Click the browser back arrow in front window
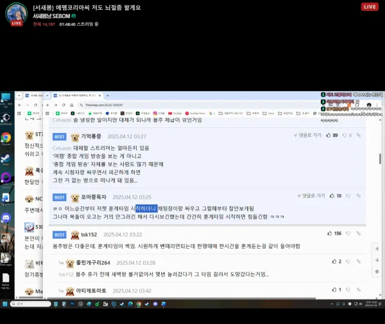The height and width of the screenshot is (324, 385). point(48,105)
